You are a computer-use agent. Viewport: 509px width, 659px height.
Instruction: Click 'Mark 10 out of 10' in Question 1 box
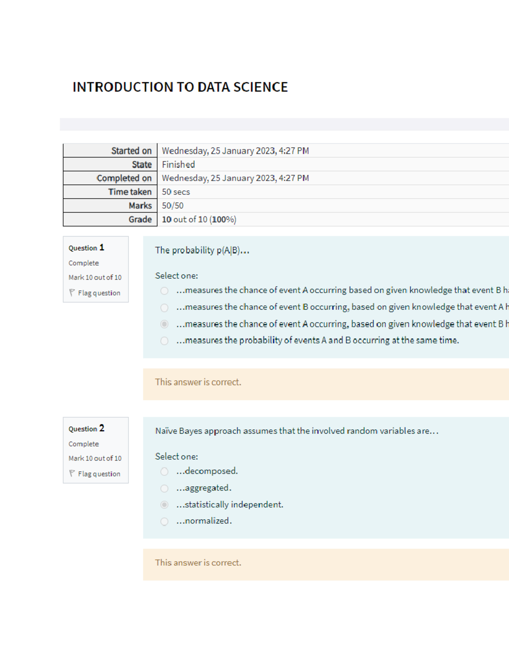click(95, 278)
